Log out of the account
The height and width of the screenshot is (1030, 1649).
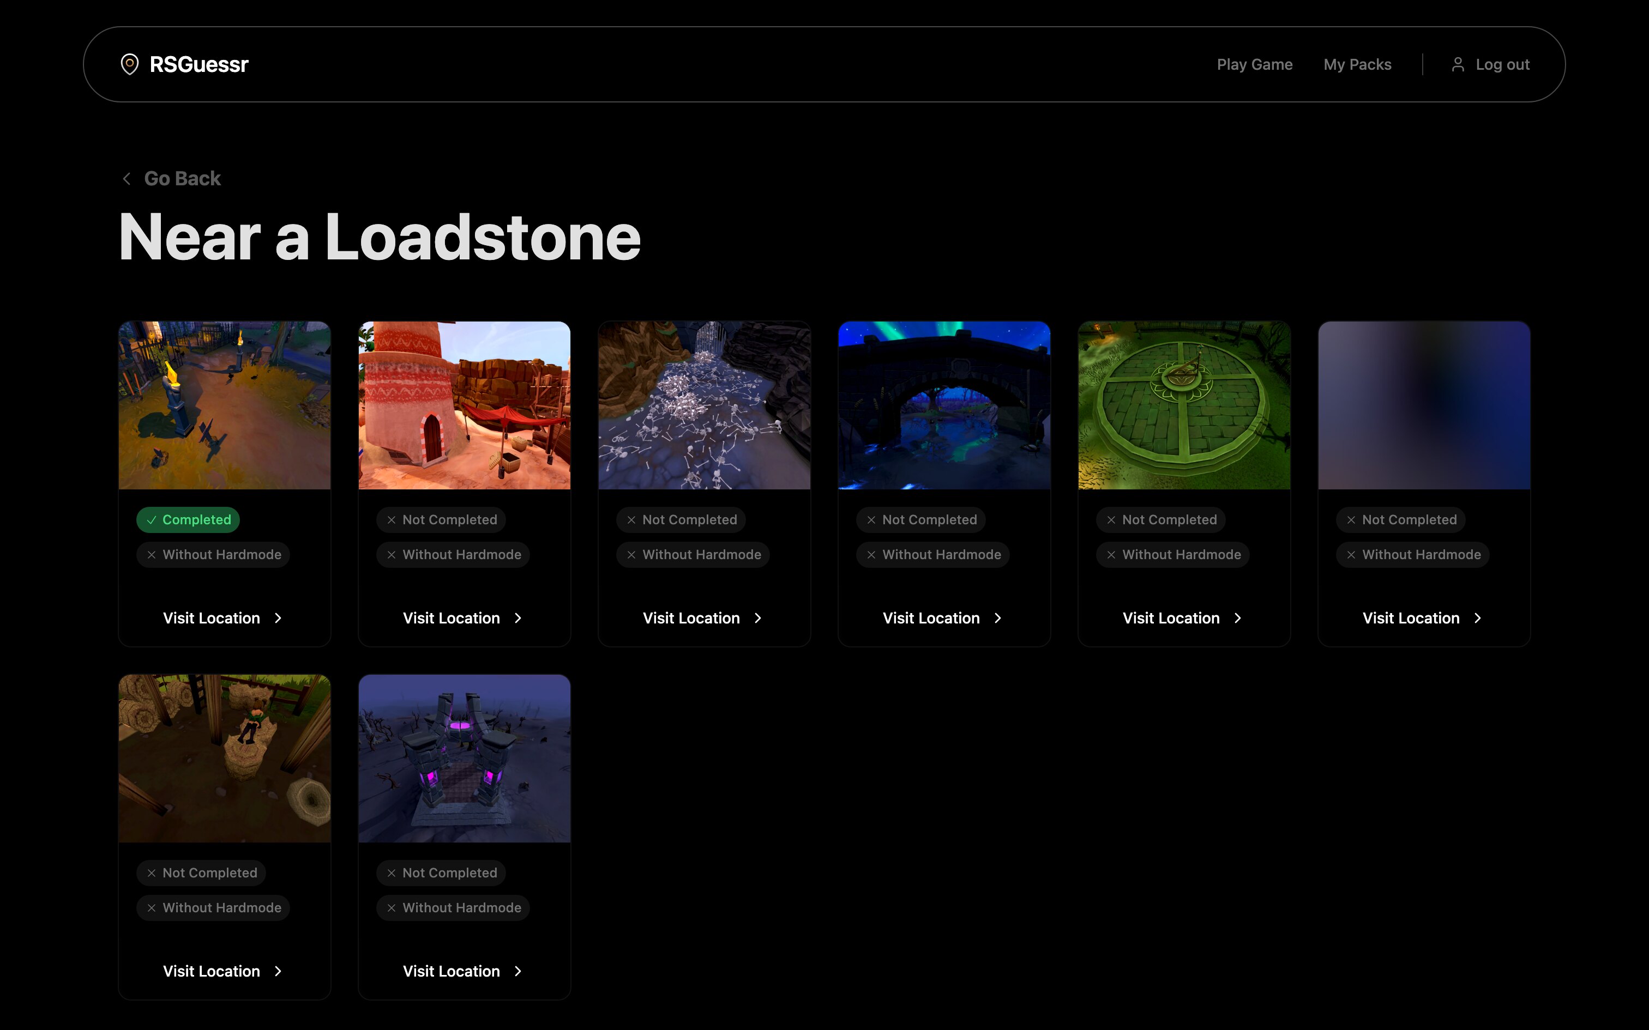(x=1502, y=65)
